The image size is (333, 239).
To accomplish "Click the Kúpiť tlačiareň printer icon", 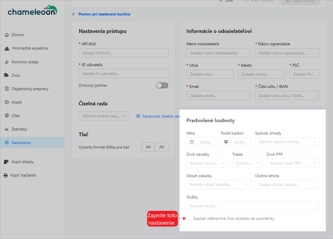I will [x=6, y=175].
